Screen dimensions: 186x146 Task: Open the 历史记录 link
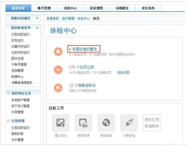click(123, 73)
